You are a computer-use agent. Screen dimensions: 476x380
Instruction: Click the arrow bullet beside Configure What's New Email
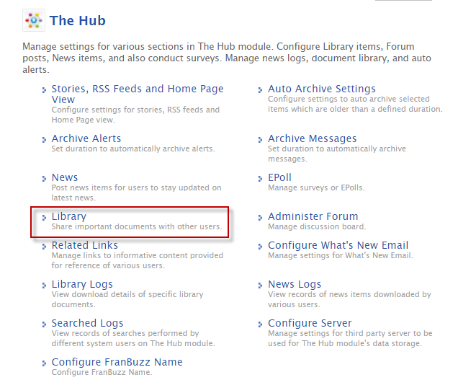(260, 246)
